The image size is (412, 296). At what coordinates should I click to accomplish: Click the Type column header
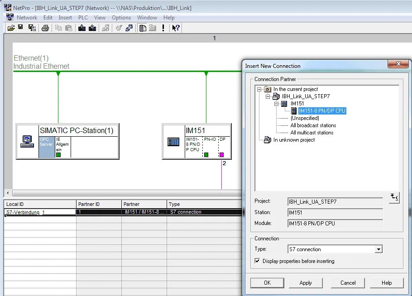(204, 204)
